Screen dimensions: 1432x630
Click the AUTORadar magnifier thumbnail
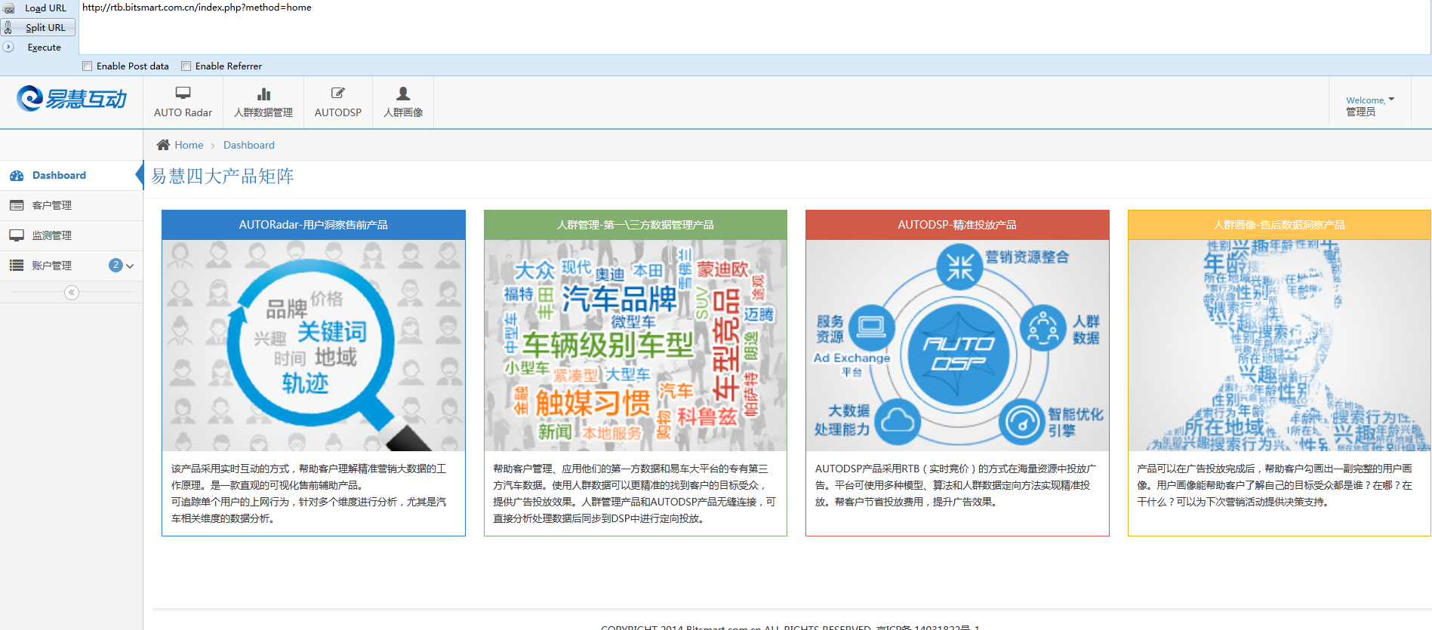click(313, 346)
